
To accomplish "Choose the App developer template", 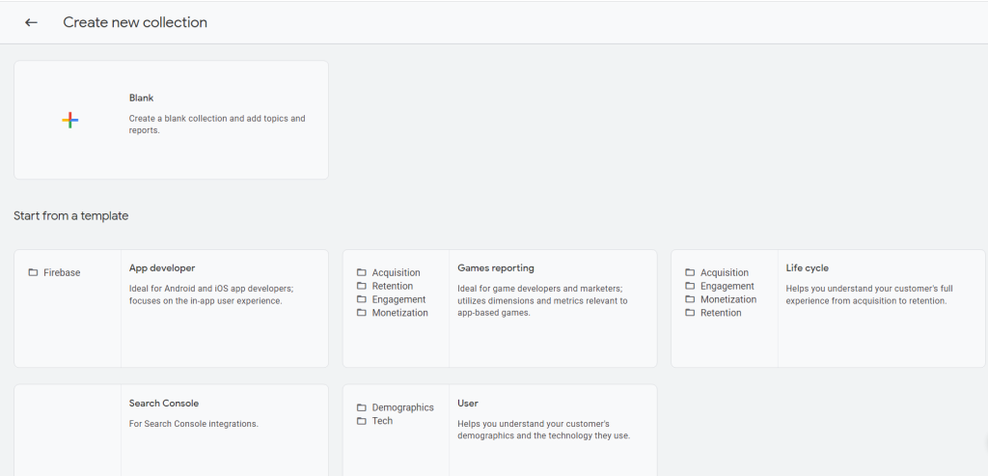I will point(162,268).
